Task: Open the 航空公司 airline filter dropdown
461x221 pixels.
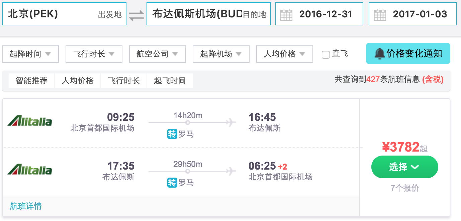Action: (x=158, y=54)
